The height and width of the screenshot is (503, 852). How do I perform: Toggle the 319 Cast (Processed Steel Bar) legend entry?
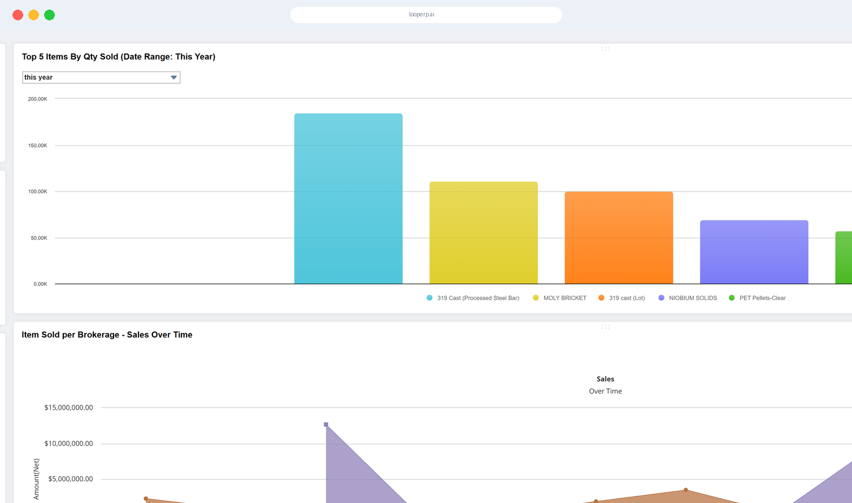(473, 298)
